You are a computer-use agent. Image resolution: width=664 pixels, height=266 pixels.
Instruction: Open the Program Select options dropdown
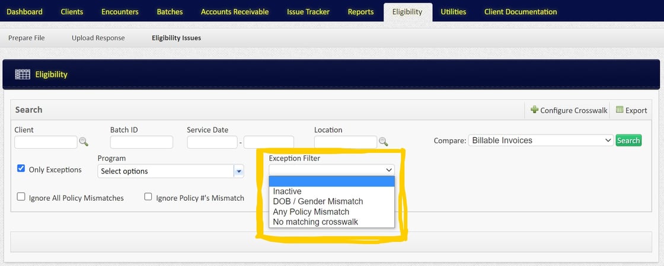(171, 171)
